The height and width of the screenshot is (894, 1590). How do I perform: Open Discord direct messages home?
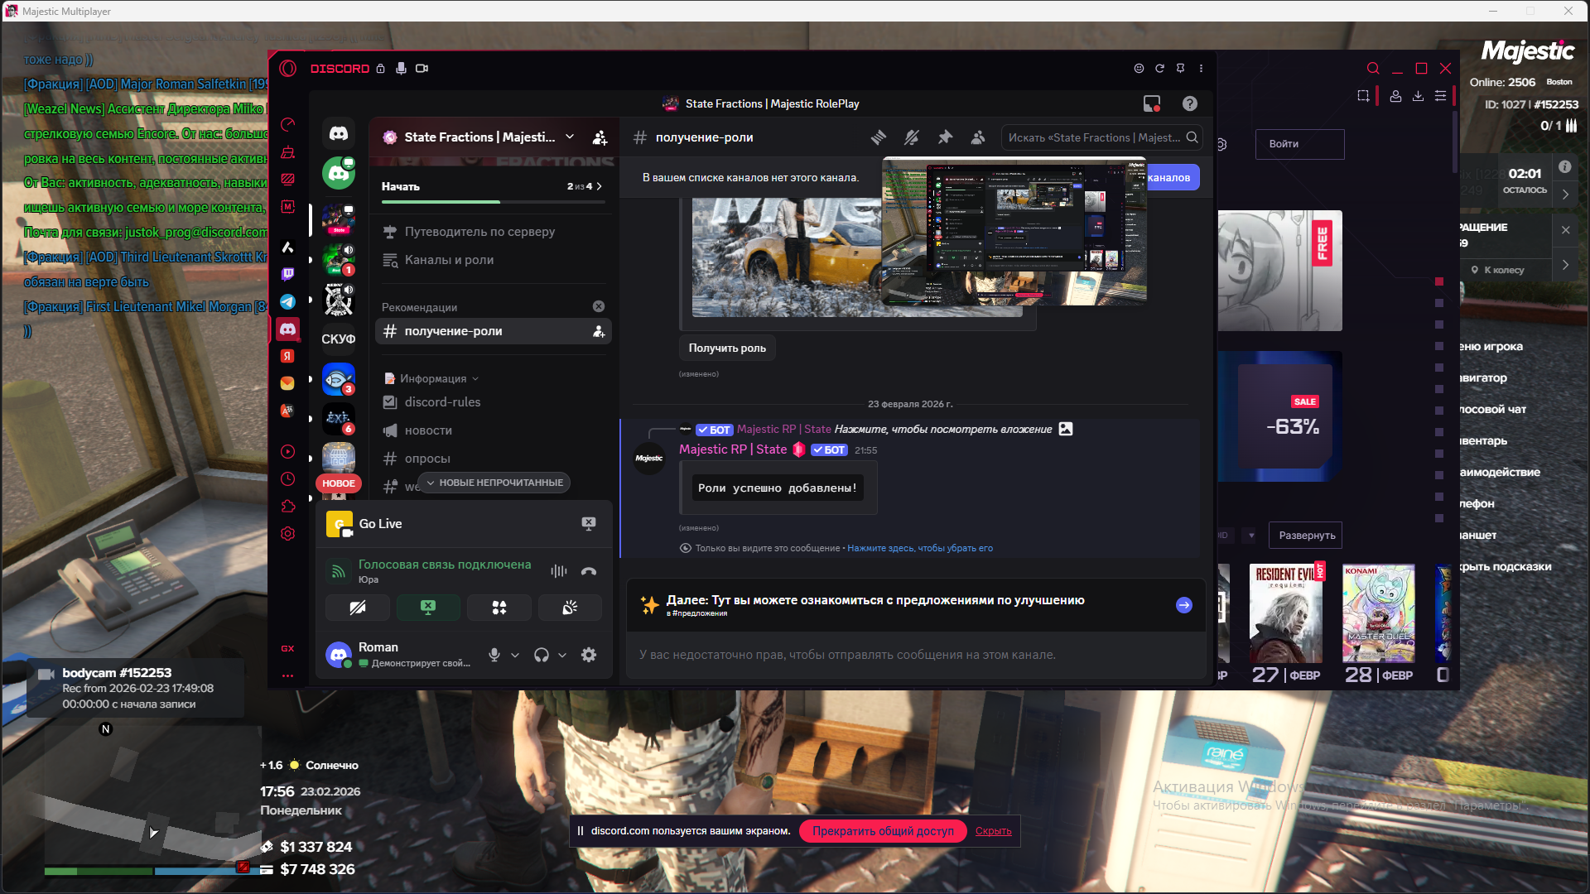point(338,133)
